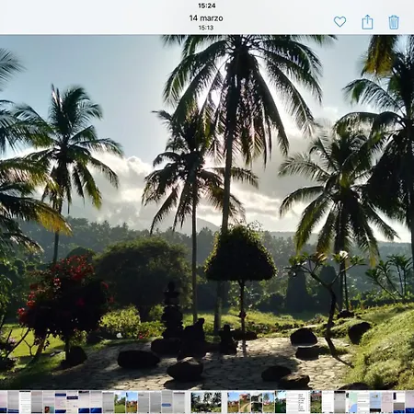414x414 pixels.
Task: Open the green lawn with tree thumbnail
Action: pyautogui.click(x=120, y=402)
